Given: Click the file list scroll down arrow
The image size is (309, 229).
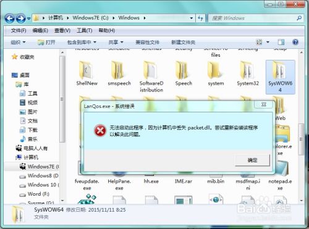Looking at the screenshot, I should (301, 201).
